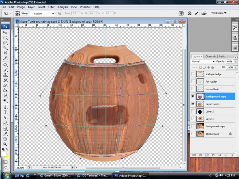Cancel the warp transform

pyautogui.click(x=190, y=14)
